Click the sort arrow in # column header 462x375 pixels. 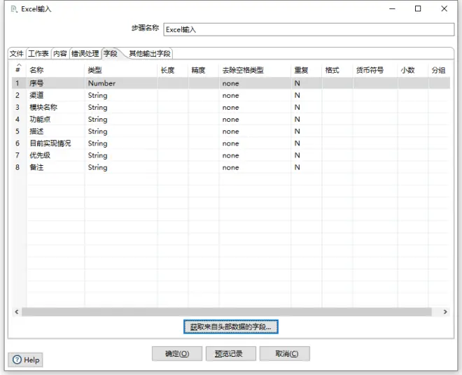[x=19, y=64]
